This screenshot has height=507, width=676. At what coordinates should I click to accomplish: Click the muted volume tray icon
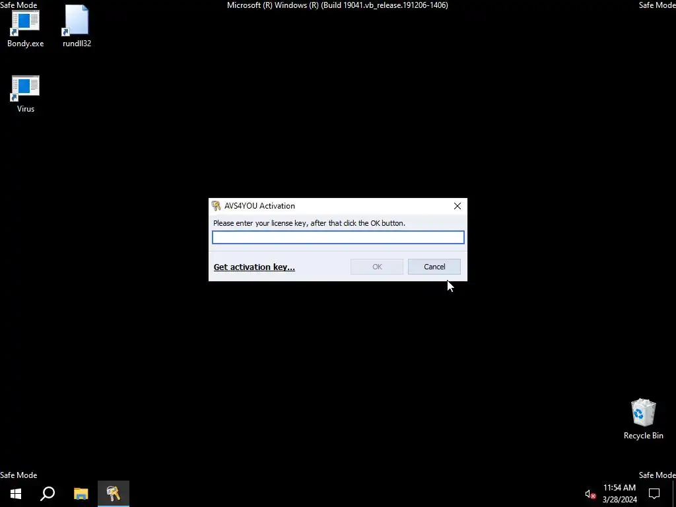pyautogui.click(x=590, y=494)
